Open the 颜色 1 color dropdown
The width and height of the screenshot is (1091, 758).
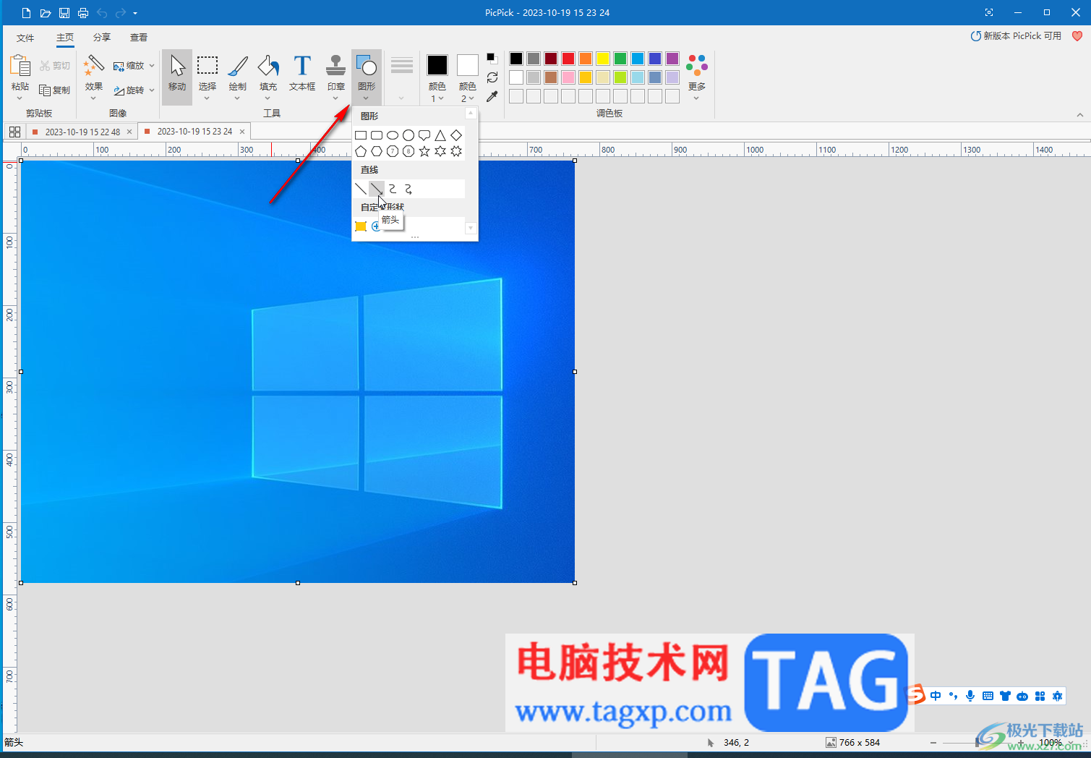[437, 93]
